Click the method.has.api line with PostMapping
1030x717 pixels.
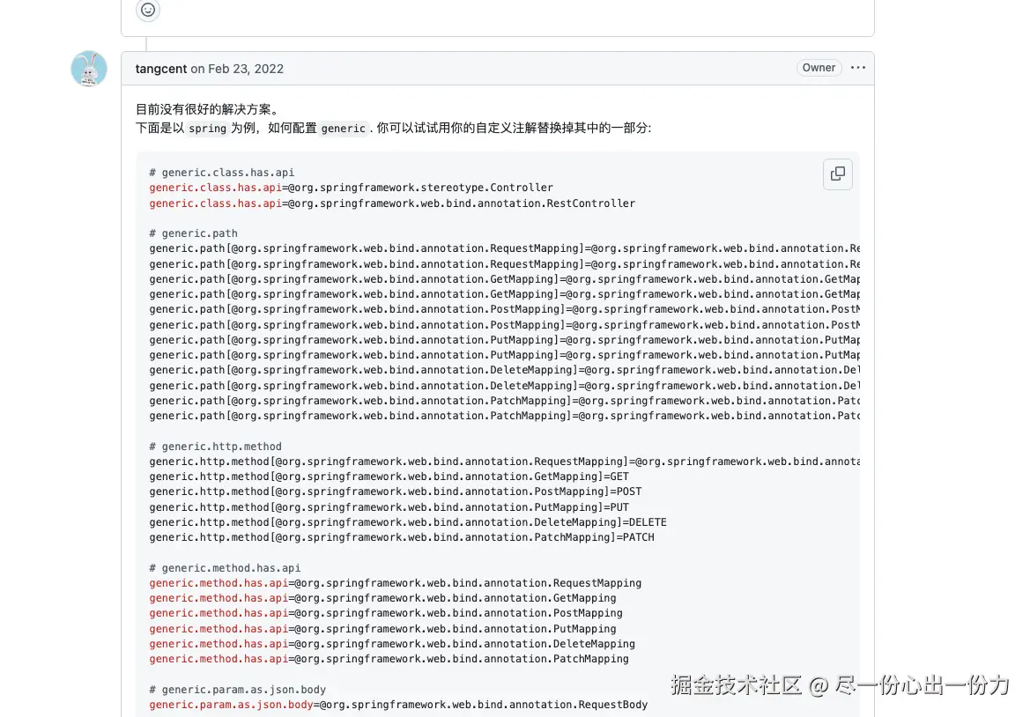point(386,613)
